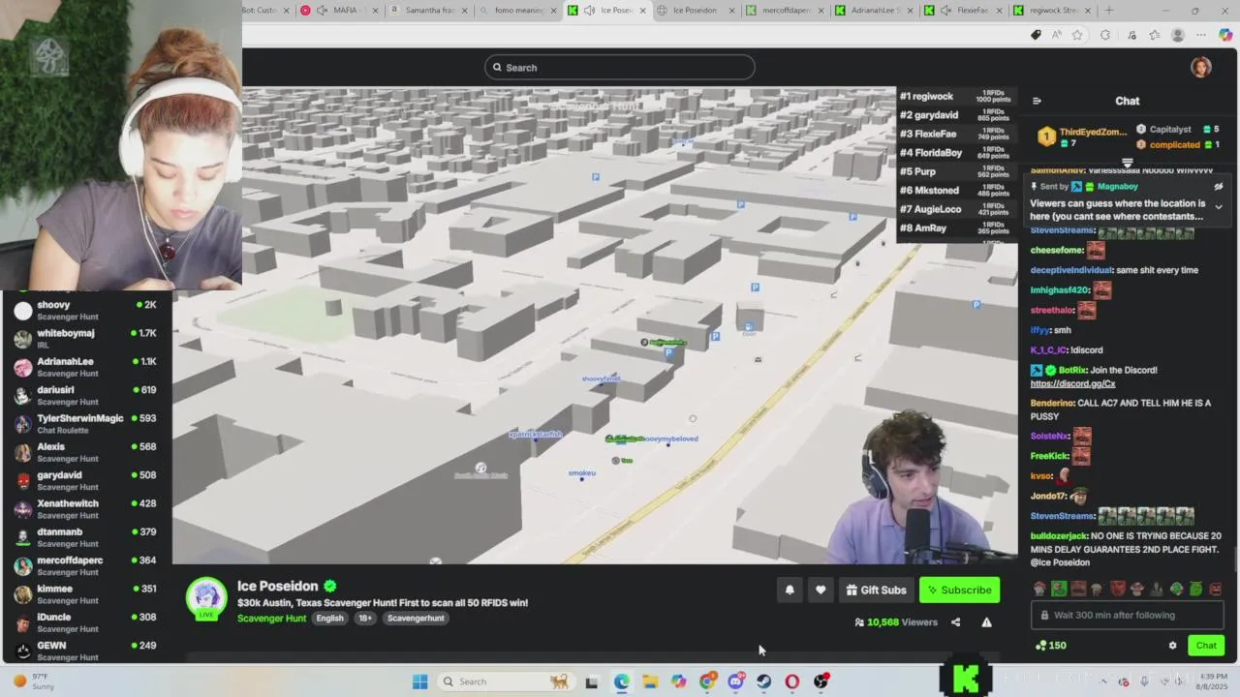Follow Ice Poseidon with the heart icon

tap(821, 591)
